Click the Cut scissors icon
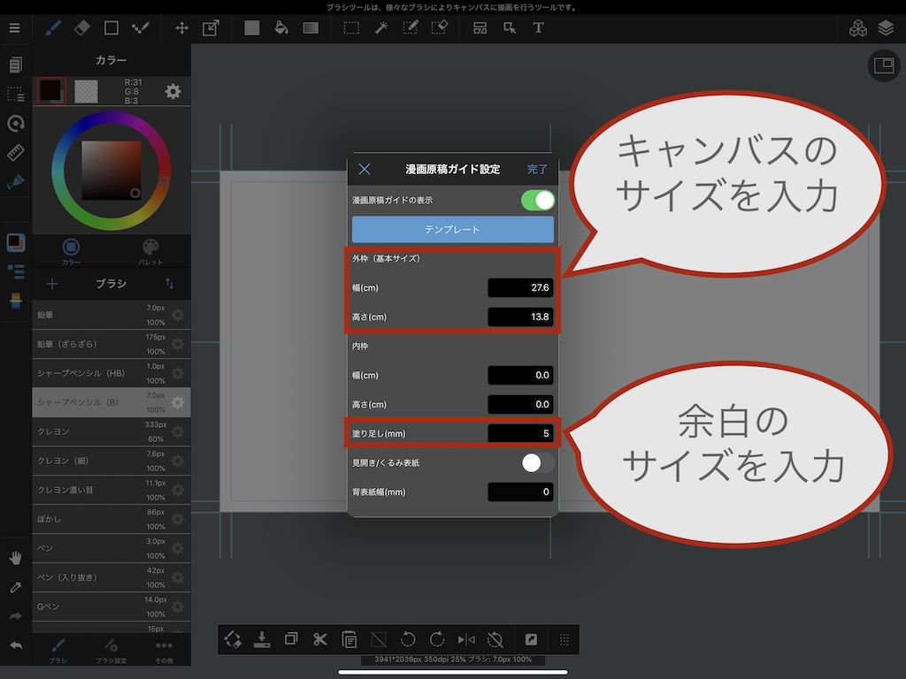The height and width of the screenshot is (679, 906). [x=320, y=639]
